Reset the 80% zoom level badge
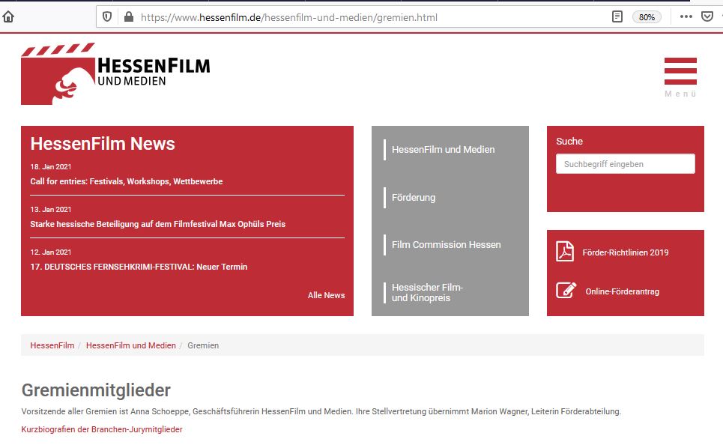This screenshot has height=445, width=723. 647,16
